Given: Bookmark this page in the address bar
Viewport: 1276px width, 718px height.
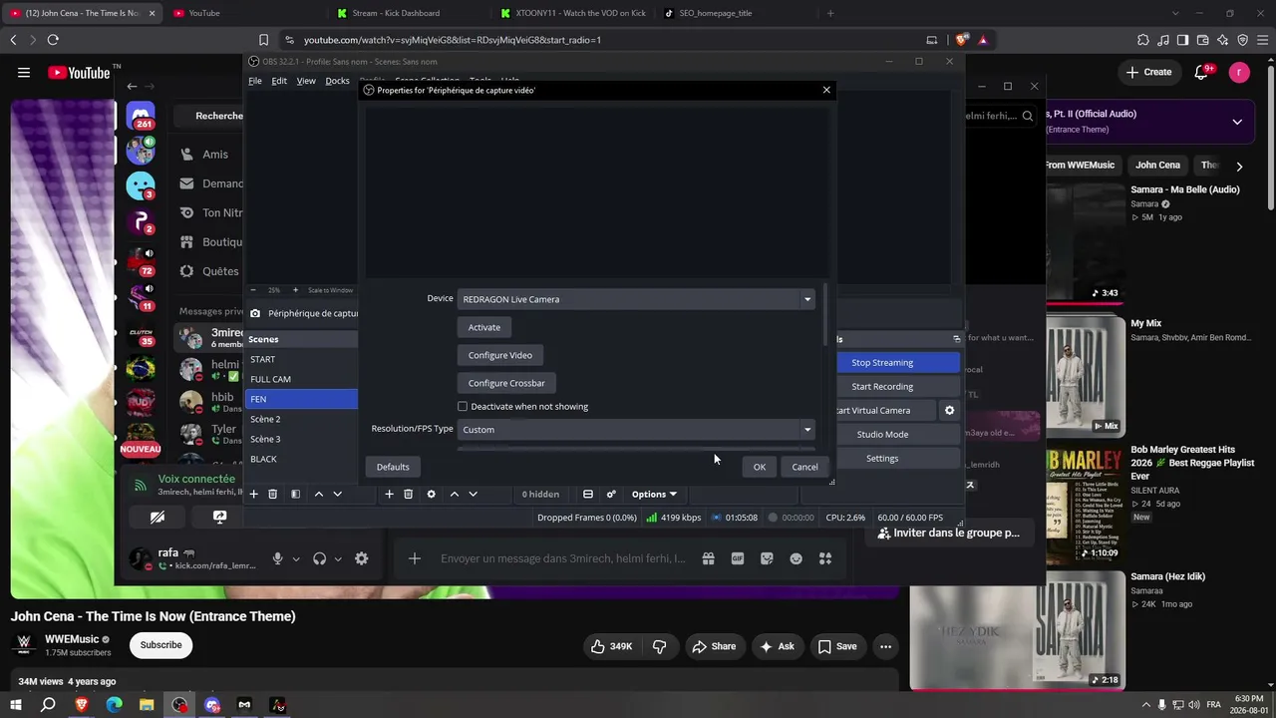Looking at the screenshot, I should coord(263,40).
